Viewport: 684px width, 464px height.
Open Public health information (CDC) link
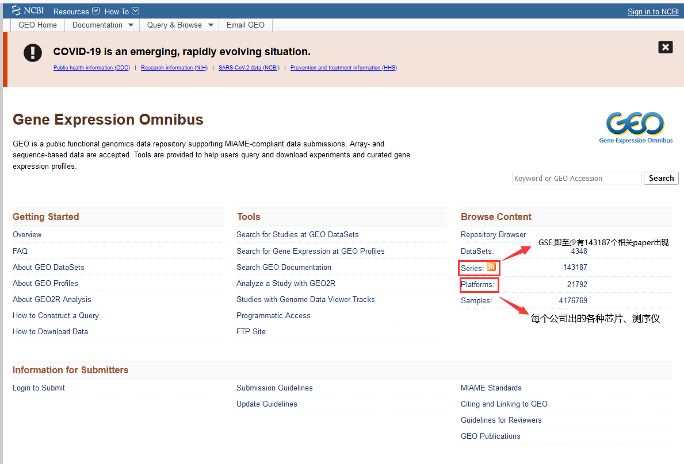91,67
